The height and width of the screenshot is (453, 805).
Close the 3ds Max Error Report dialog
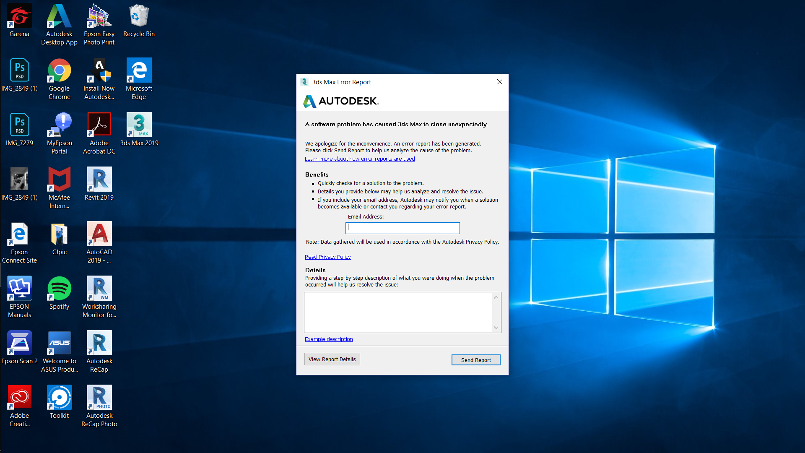(x=500, y=82)
